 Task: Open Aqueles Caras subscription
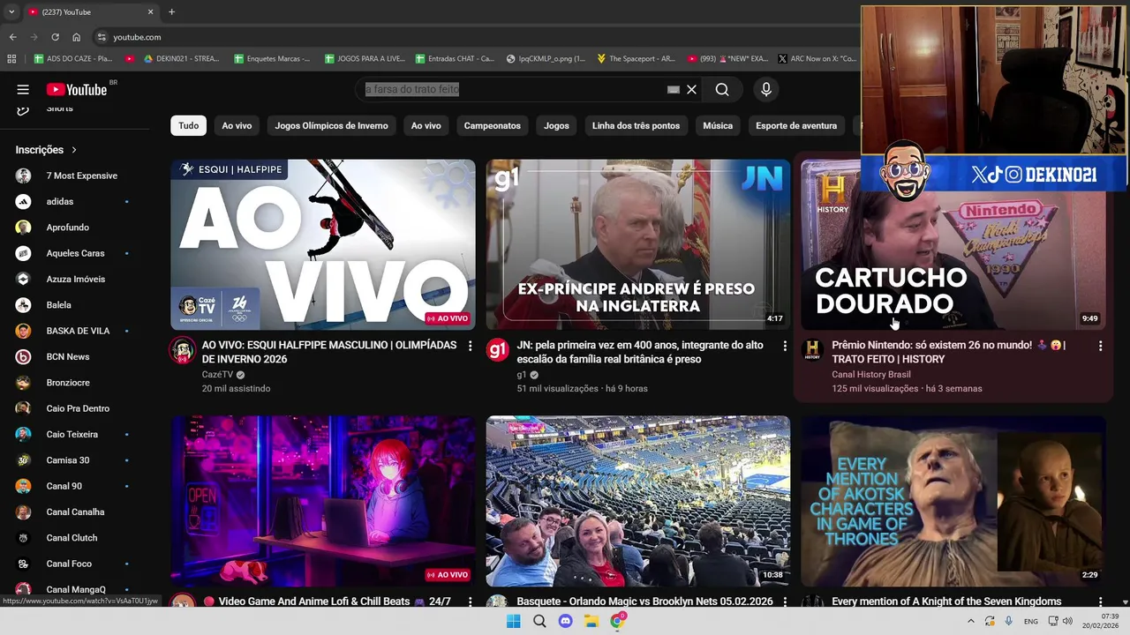[75, 253]
